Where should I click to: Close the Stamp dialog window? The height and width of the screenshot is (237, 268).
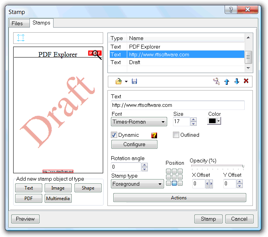(247, 9)
